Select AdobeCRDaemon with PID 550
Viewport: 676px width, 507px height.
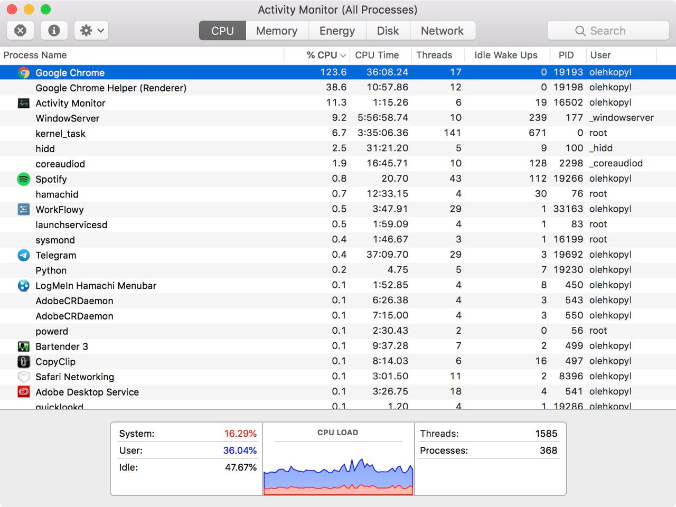[x=338, y=316]
